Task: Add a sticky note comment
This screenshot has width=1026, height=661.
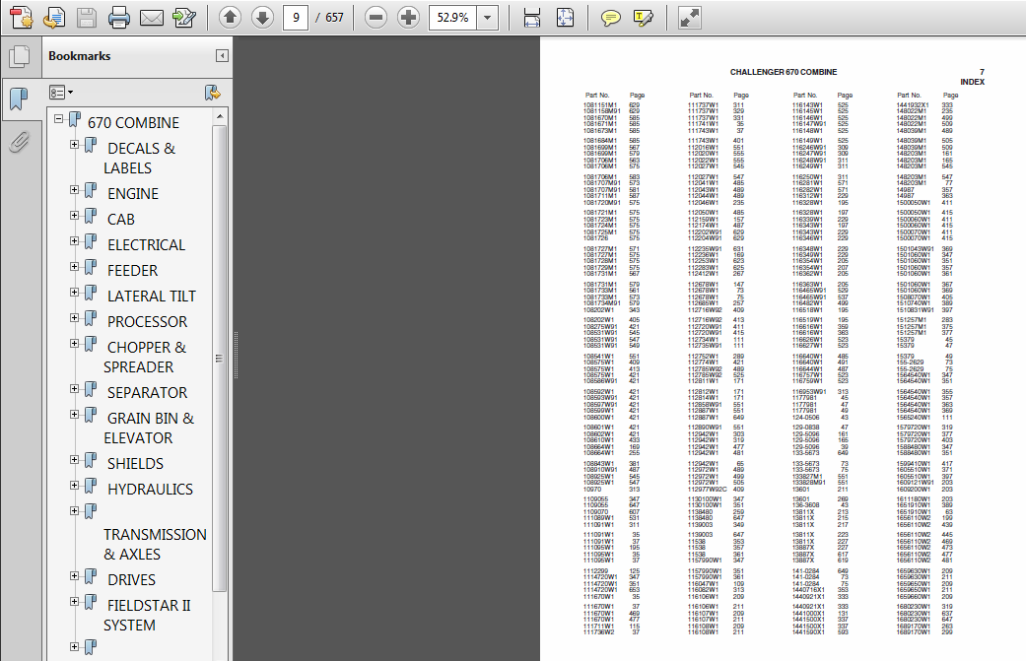Action: coord(610,18)
